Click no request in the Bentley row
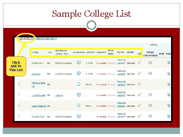This screenshot has height=137, width=183. coord(101,63)
